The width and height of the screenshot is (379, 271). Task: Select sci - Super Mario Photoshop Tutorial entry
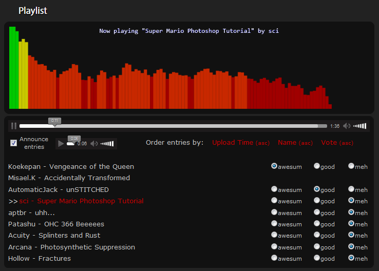[81, 201]
